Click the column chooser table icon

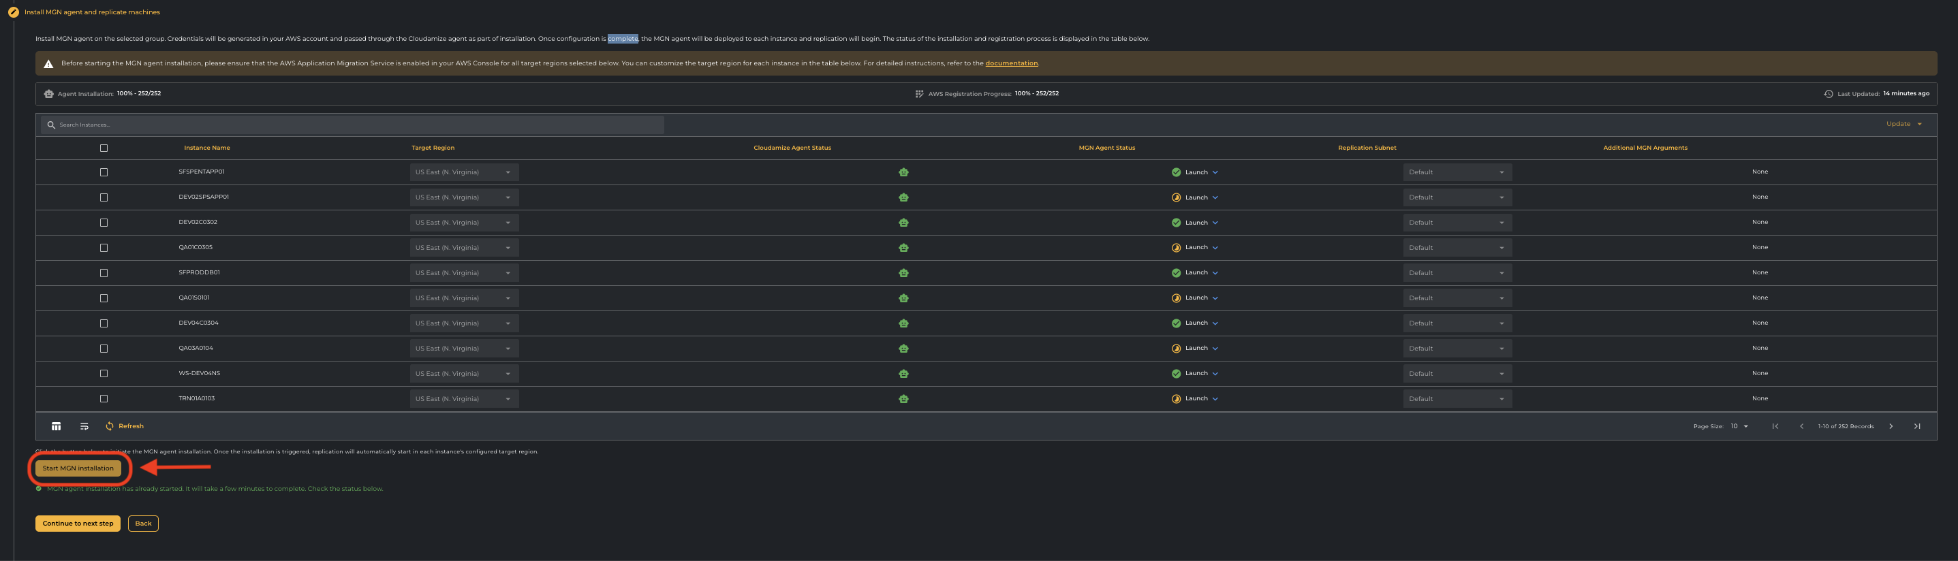(57, 426)
